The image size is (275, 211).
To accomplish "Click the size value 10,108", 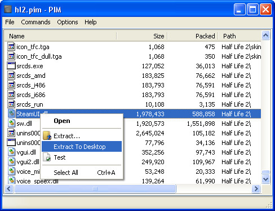I will pyautogui.click(x=154, y=104).
